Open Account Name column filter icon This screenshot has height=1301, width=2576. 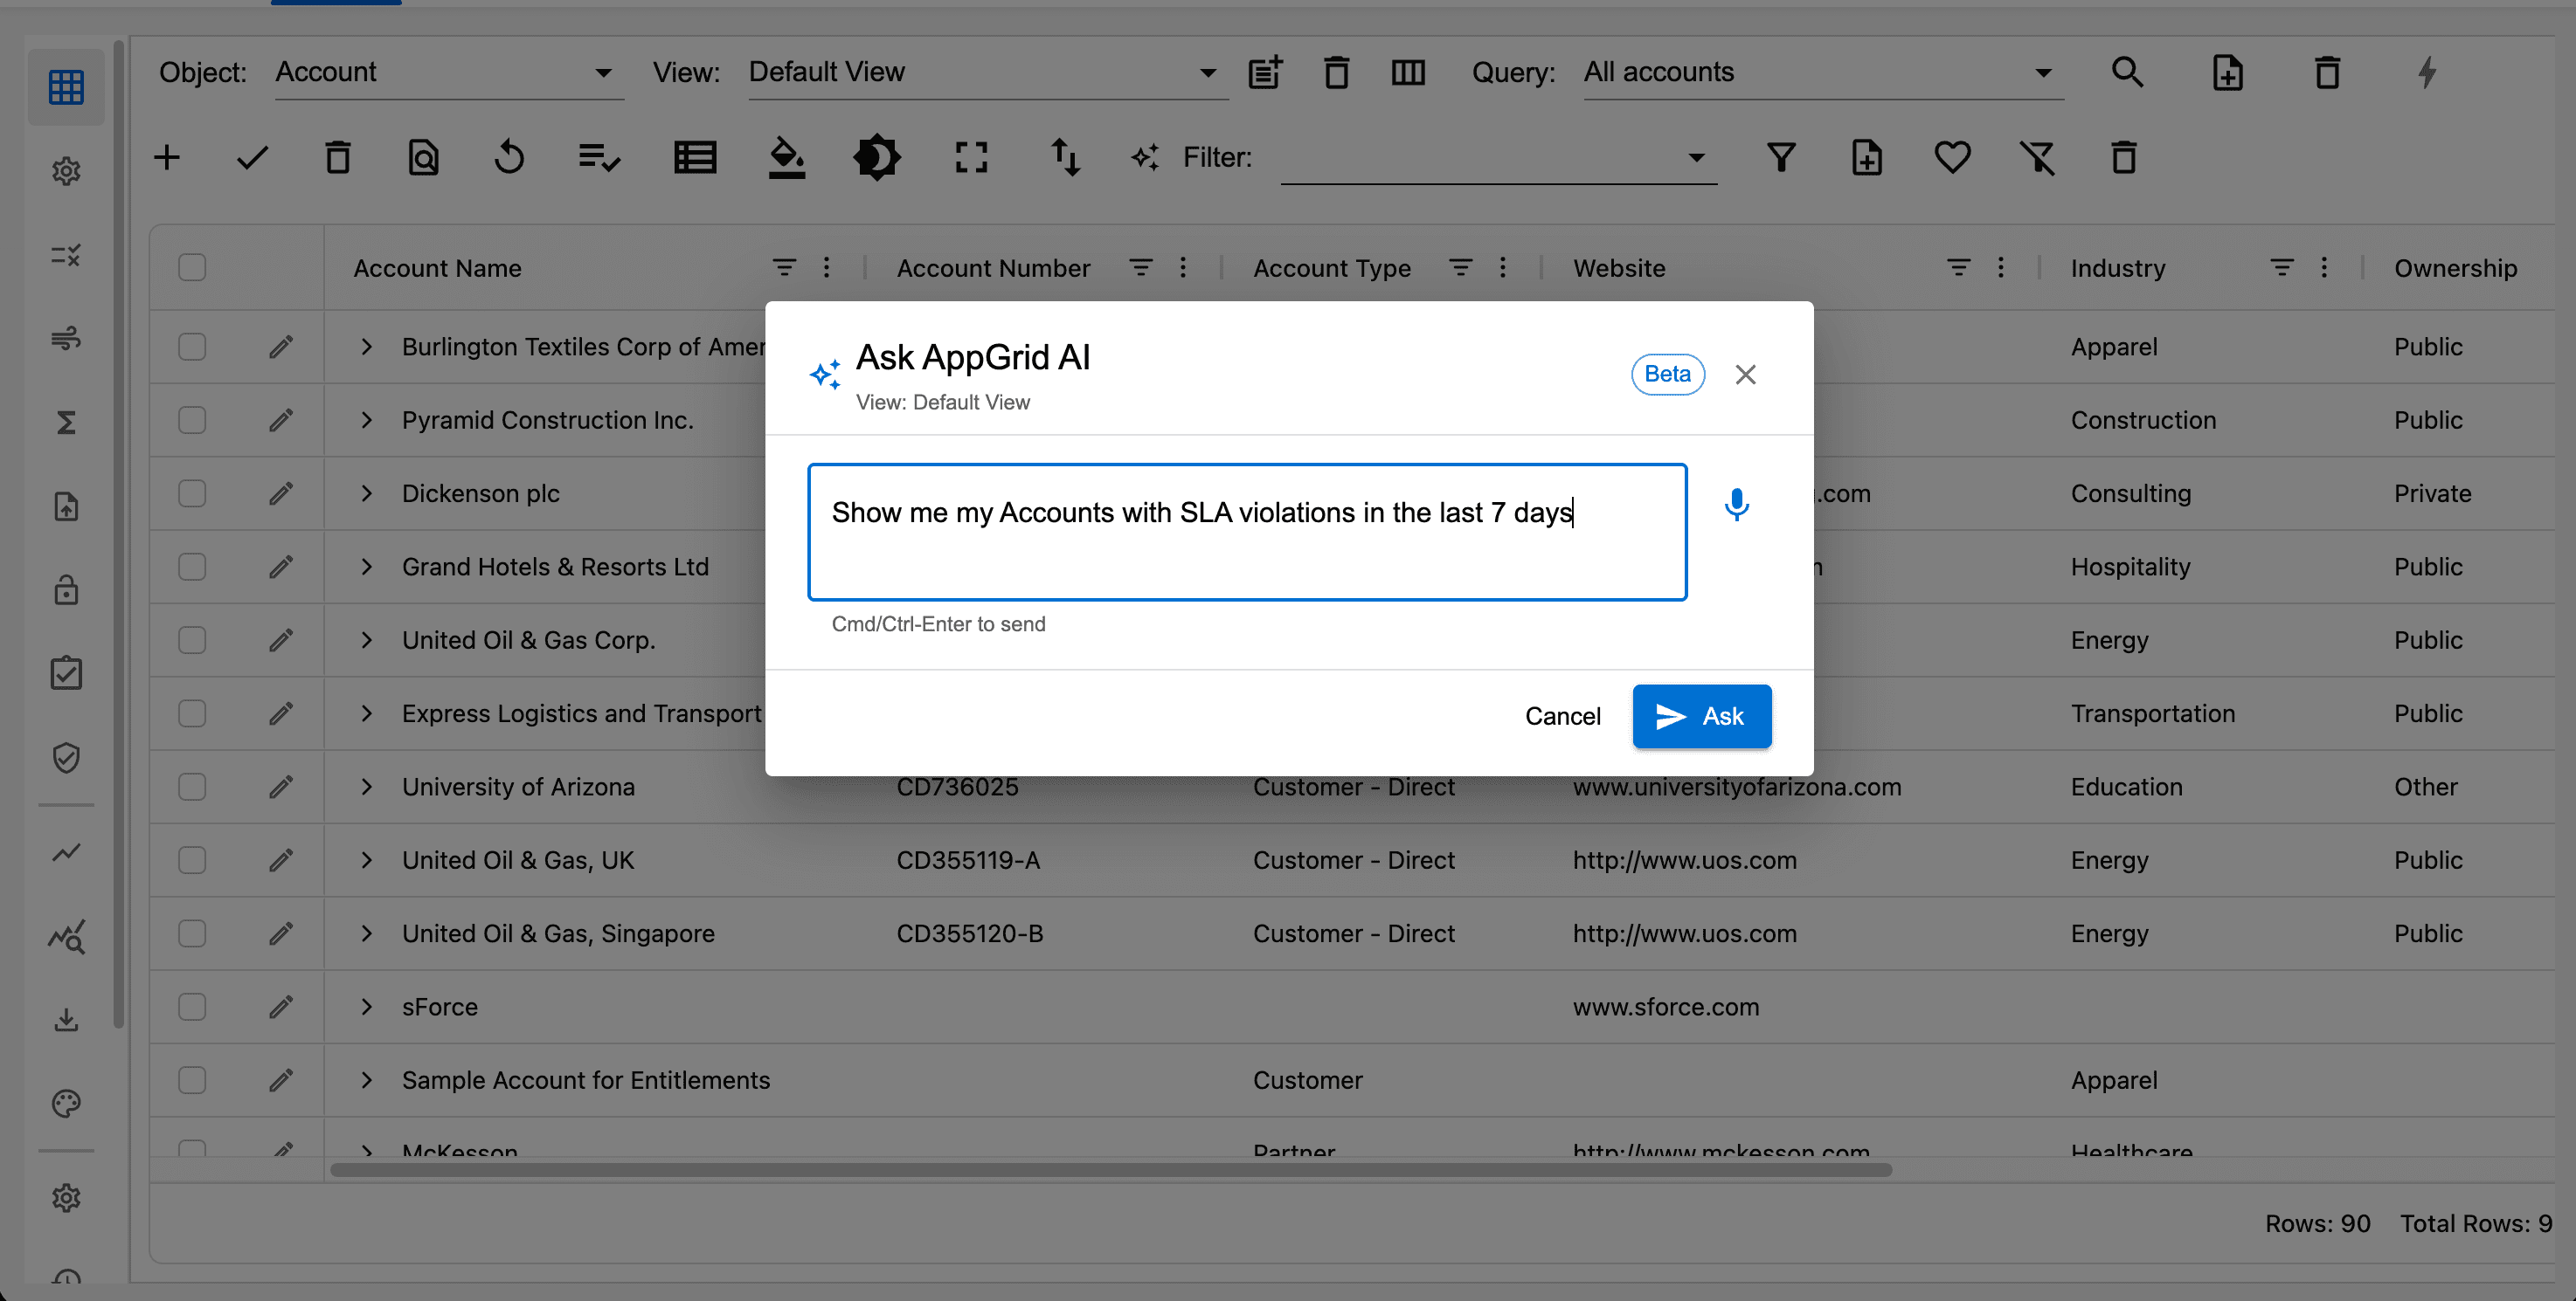(784, 268)
